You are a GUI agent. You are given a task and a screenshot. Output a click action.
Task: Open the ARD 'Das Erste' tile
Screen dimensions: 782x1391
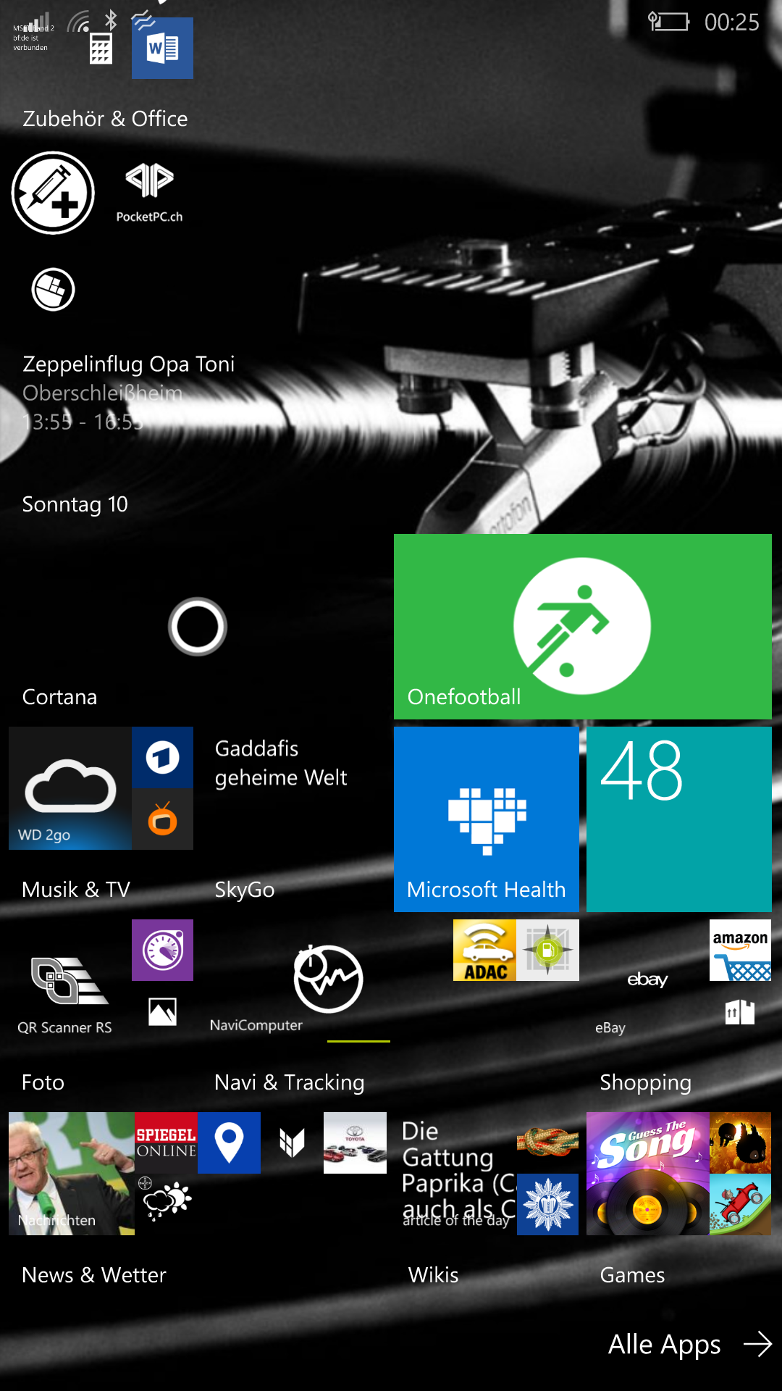click(x=162, y=758)
